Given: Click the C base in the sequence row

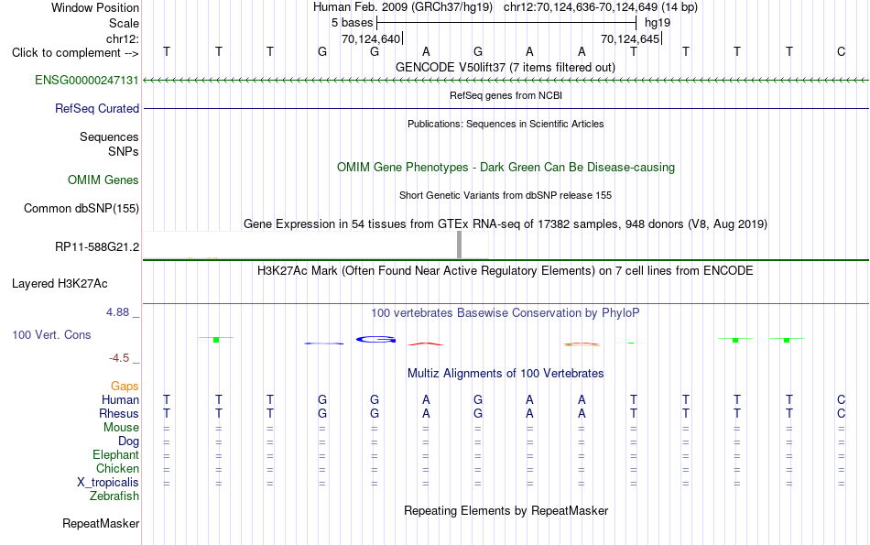Looking at the screenshot, I should point(841,51).
